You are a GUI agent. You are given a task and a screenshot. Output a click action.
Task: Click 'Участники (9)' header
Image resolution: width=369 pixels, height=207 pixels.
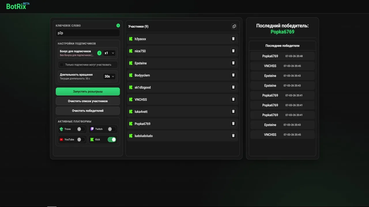(138, 26)
